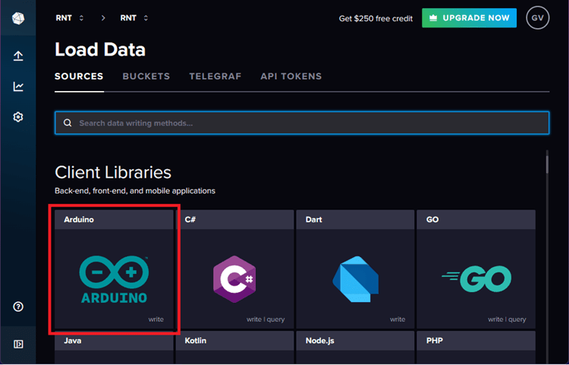Image resolution: width=569 pixels, height=365 pixels.
Task: Click the GV user avatar
Action: point(537,17)
